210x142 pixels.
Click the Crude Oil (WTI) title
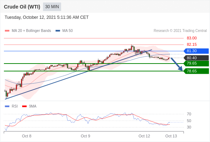coord(22,7)
